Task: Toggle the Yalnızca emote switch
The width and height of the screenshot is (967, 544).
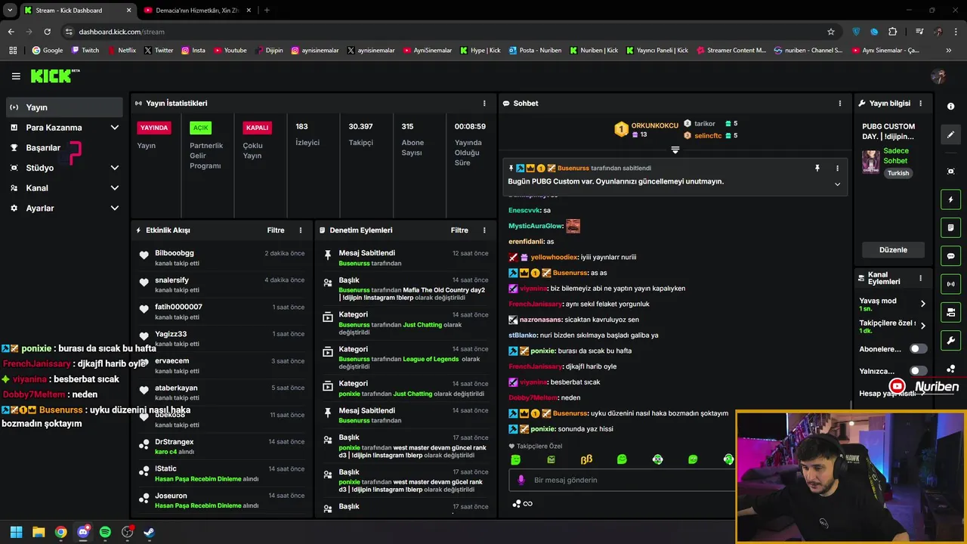Action: (x=918, y=371)
